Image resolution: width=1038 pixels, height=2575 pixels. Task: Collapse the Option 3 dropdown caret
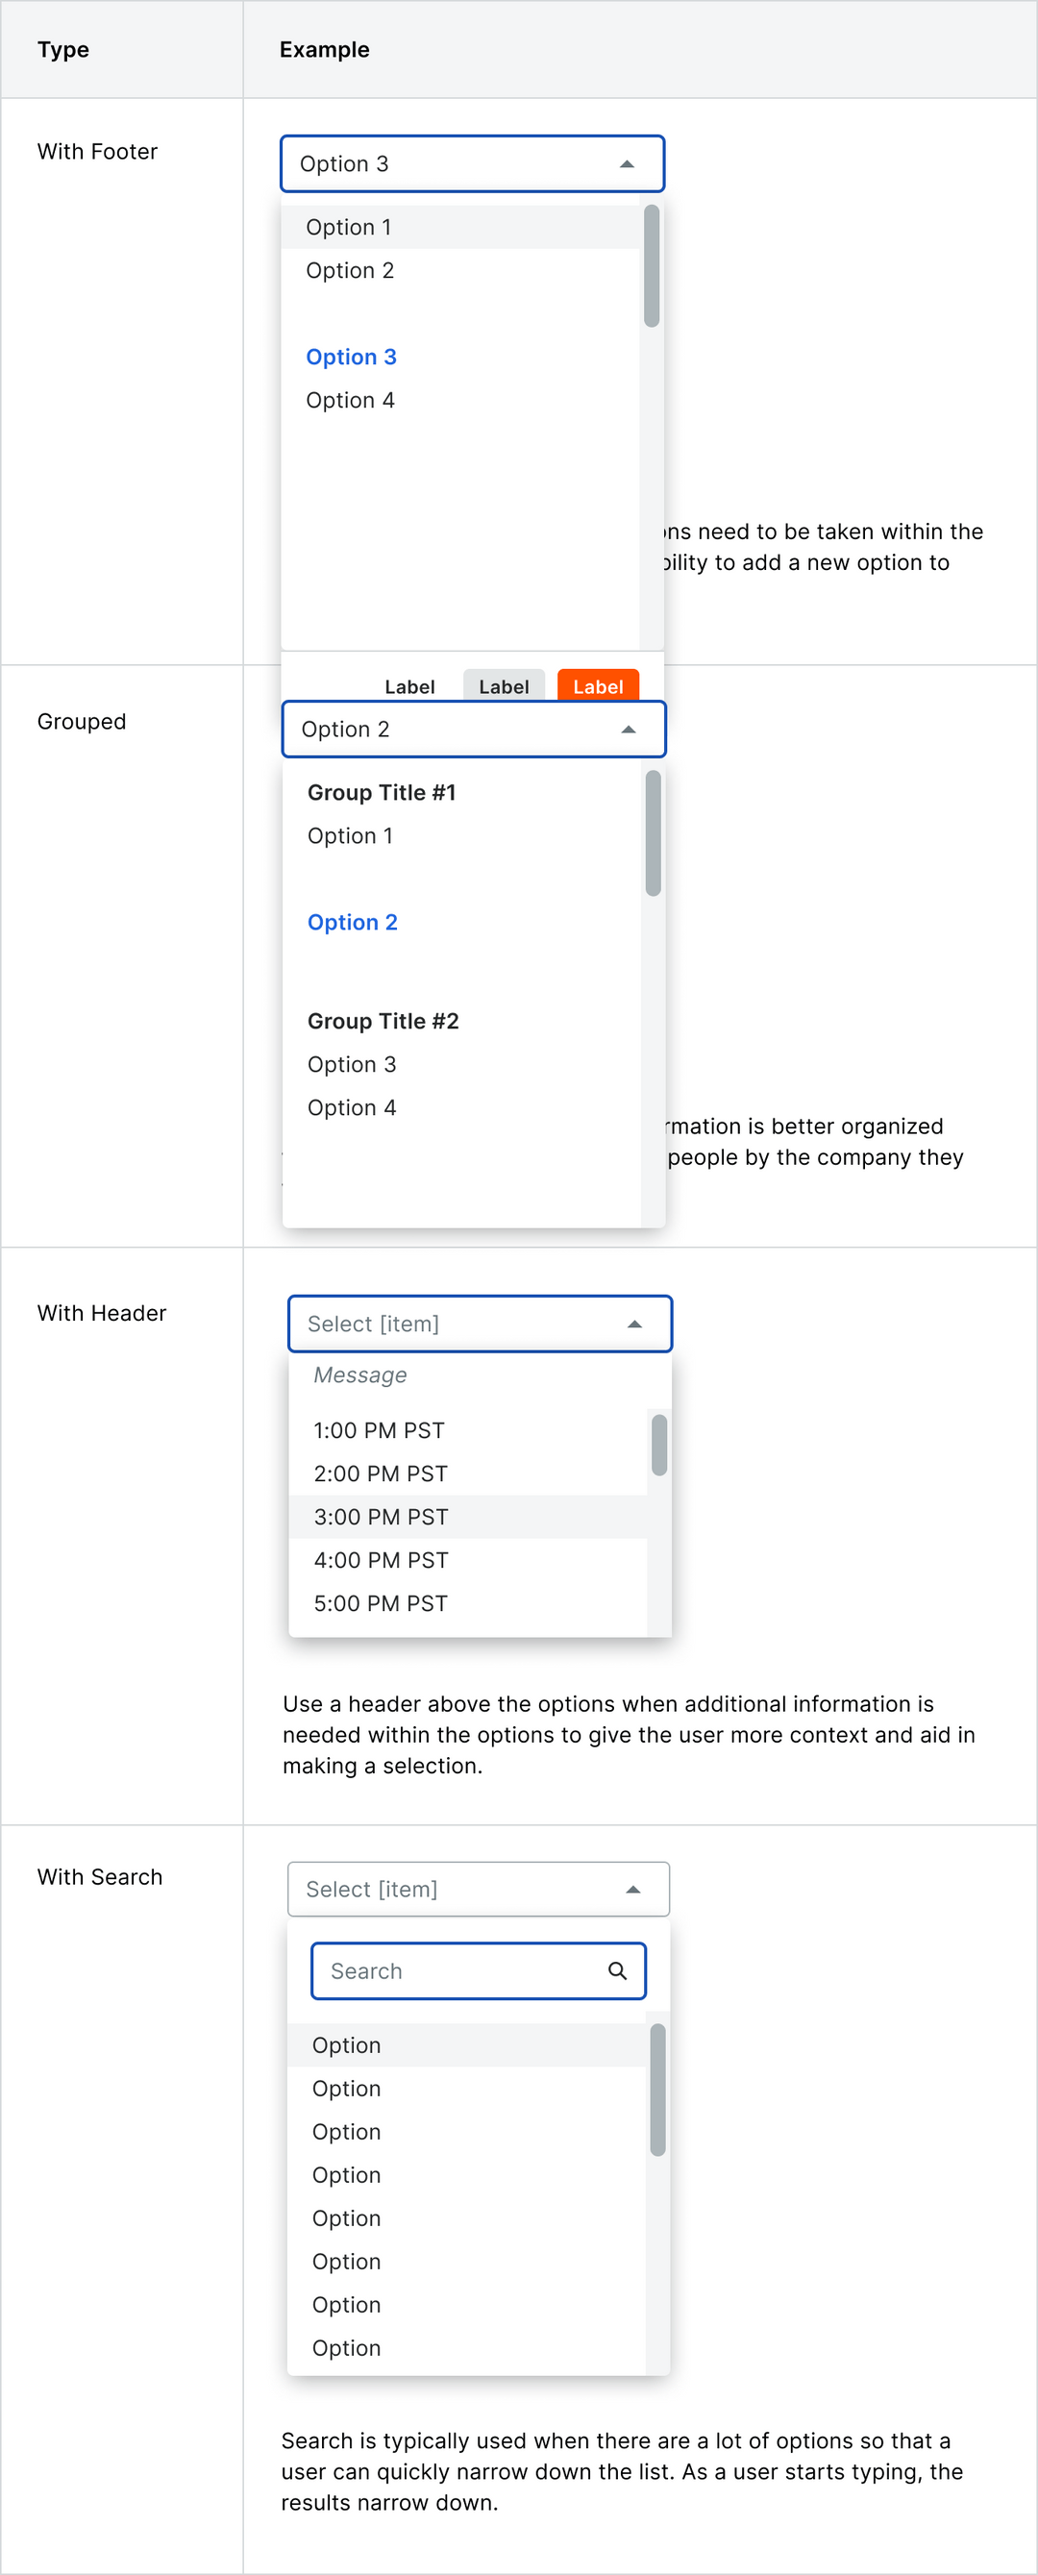point(627,164)
